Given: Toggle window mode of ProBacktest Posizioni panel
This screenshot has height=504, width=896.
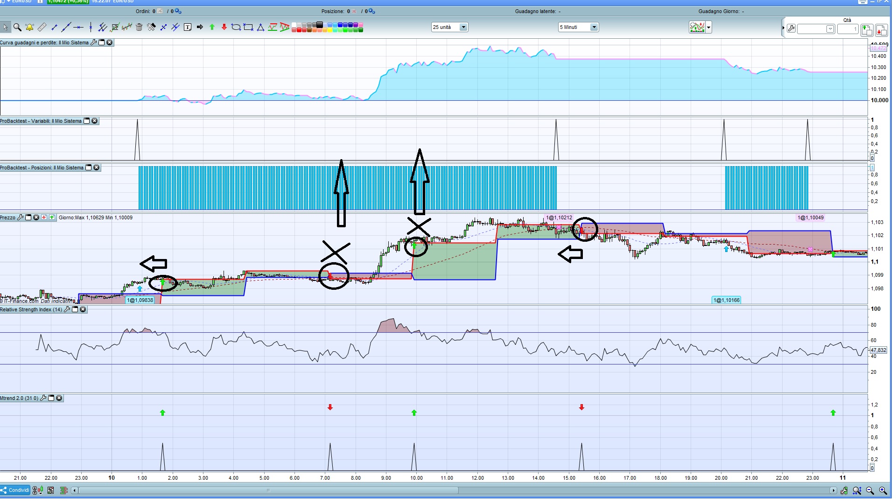Looking at the screenshot, I should click(88, 168).
